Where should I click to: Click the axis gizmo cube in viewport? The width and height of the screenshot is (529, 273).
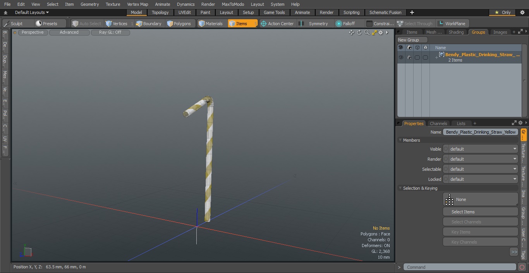click(27, 252)
